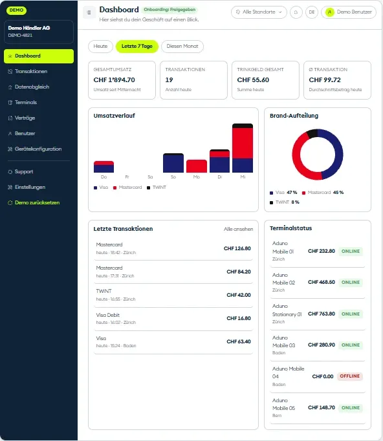Click the So bar in Umsatzverlauf chart
383x441 pixels.
coord(173,163)
